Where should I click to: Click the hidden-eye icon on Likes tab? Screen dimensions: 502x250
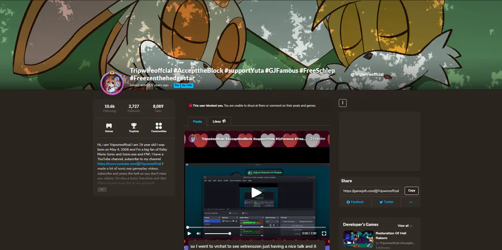coord(224,121)
